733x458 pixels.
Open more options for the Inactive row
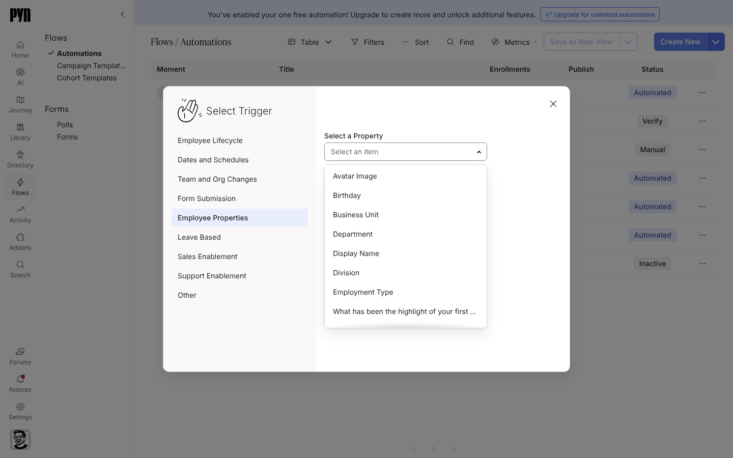pos(702,264)
